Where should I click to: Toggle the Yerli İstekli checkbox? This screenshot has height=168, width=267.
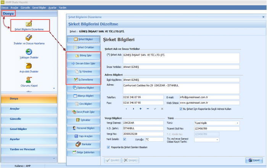click(124, 139)
